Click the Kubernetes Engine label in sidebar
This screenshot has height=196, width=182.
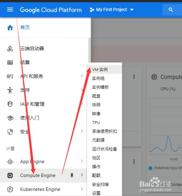tap(40, 189)
